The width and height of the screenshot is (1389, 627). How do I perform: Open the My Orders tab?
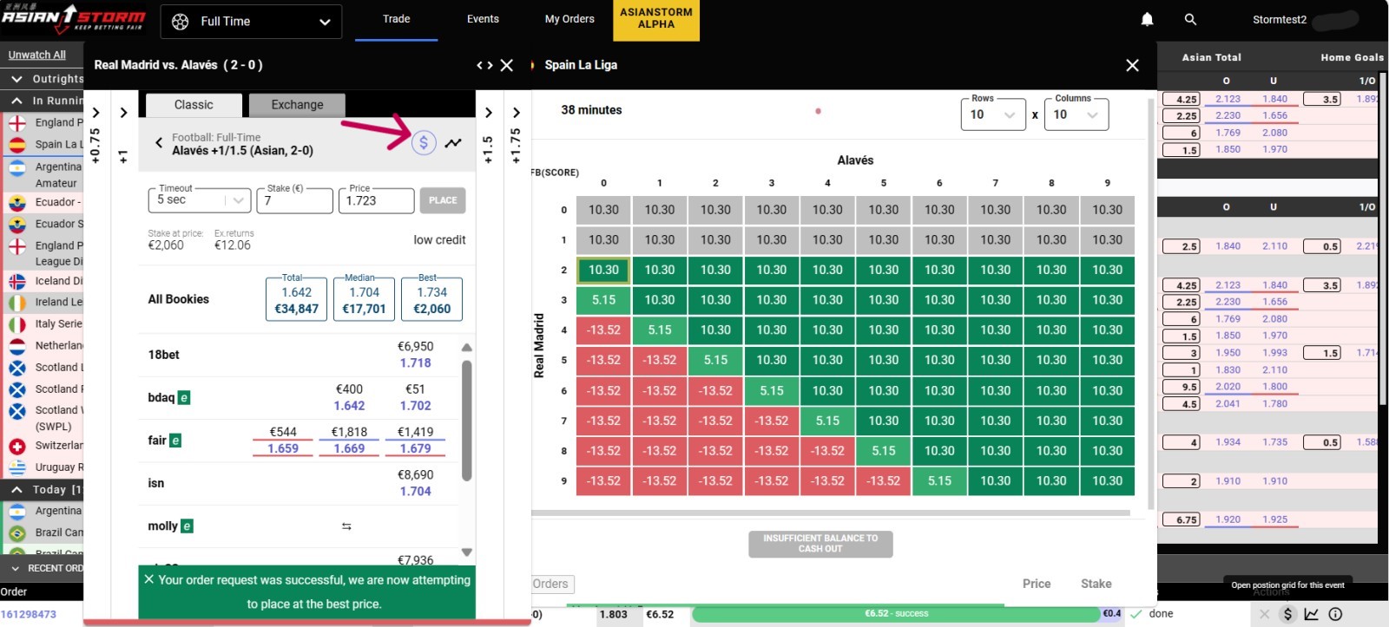click(569, 19)
